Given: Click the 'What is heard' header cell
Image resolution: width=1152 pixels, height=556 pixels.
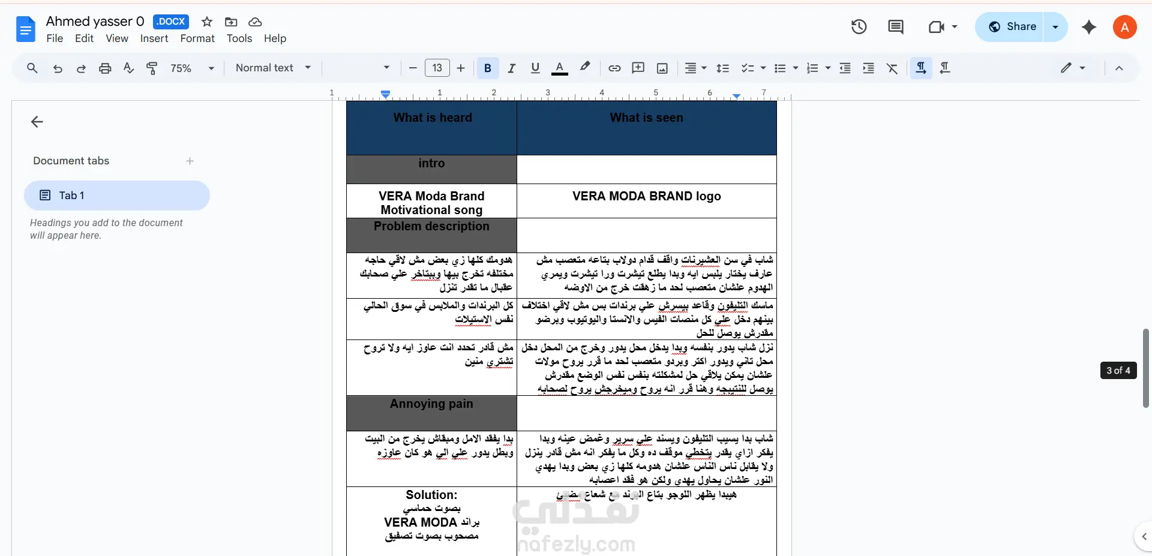Looking at the screenshot, I should tap(432, 128).
